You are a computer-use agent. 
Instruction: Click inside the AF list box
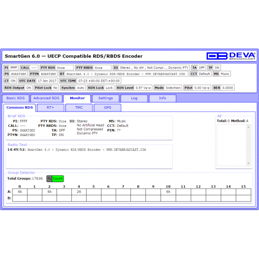231,145
